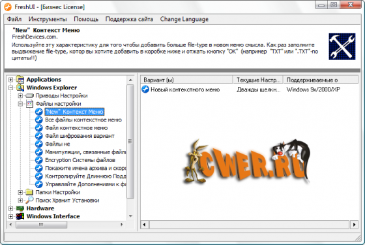Click wrench icon of Контролируйте Длинною
Screen dimensions: 365x245
pos(39,176)
